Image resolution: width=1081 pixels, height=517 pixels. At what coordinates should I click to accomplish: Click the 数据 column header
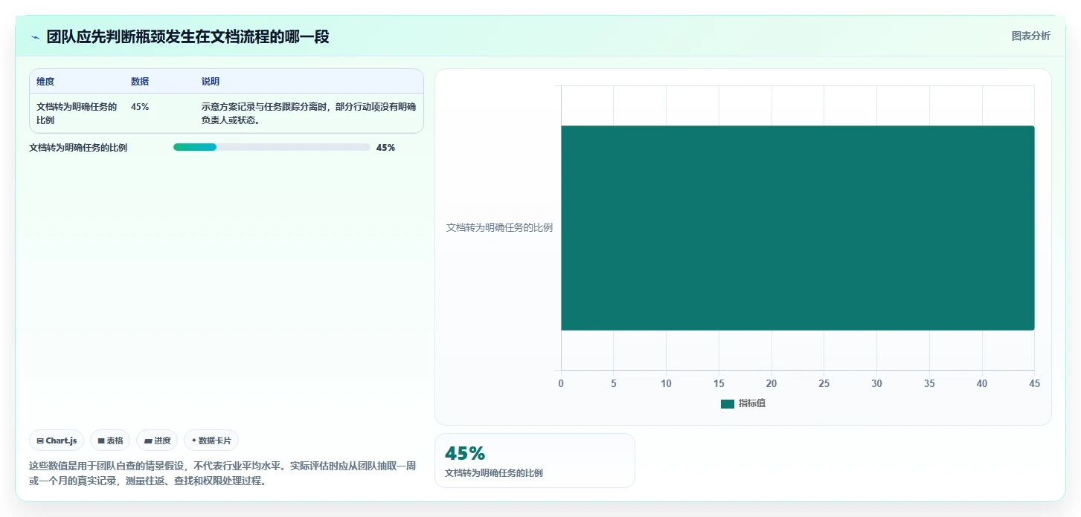(x=140, y=82)
